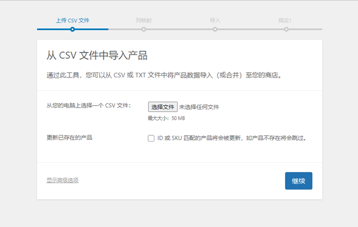Click the blue 继续 button
The height and width of the screenshot is (227, 358).
(x=298, y=181)
